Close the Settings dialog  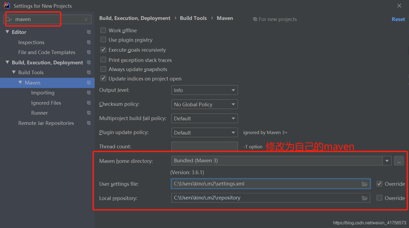coord(399,6)
